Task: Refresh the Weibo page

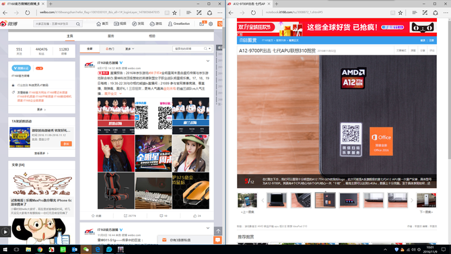Action: (28, 13)
